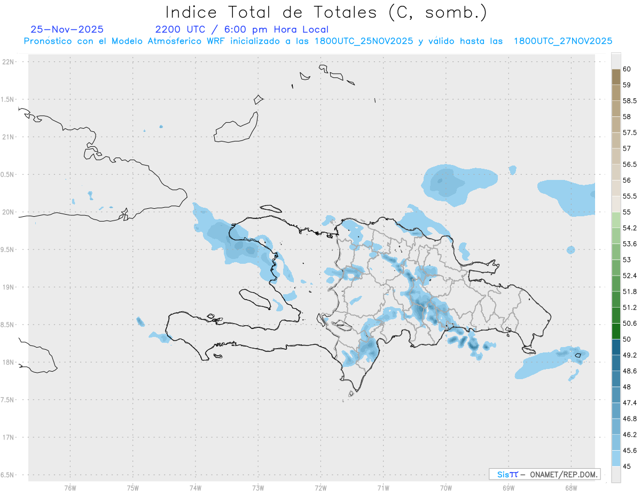Screen dimensions: 641x495
Task: Click the legend value "47.4"
Action: pos(630,403)
